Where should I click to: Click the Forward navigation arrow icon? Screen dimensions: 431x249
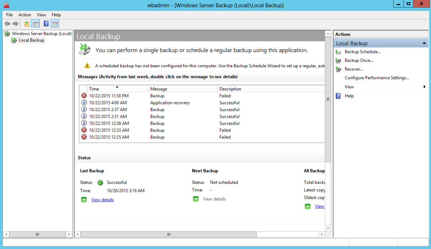[x=16, y=24]
